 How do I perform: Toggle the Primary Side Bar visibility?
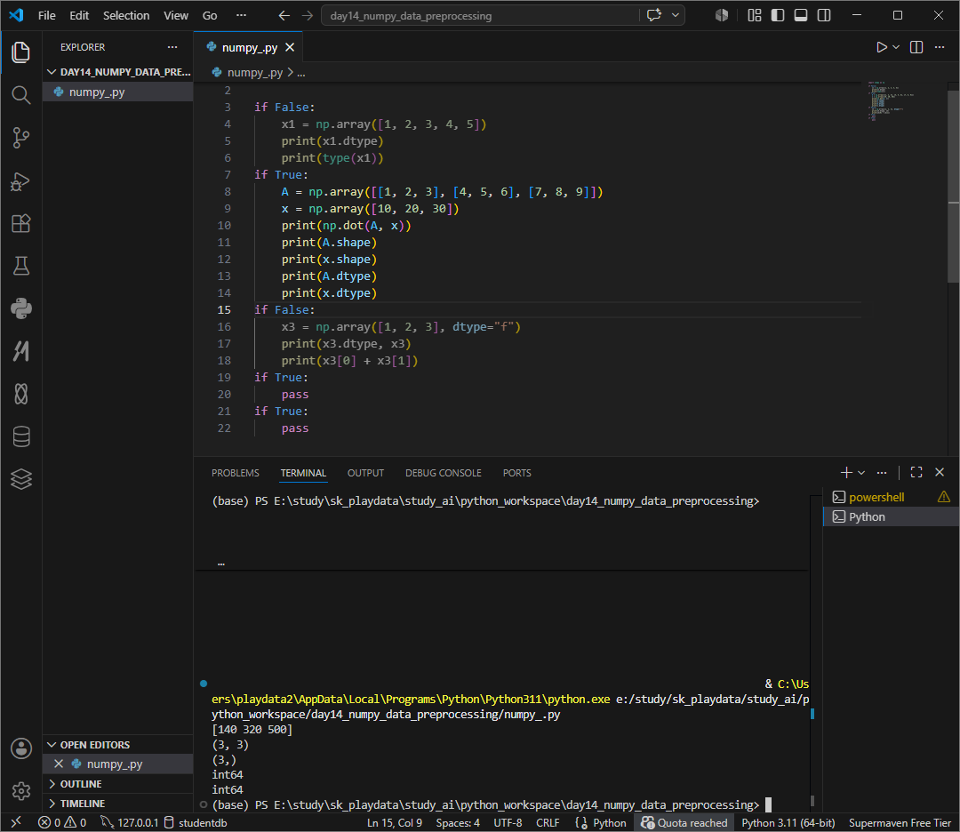[778, 15]
